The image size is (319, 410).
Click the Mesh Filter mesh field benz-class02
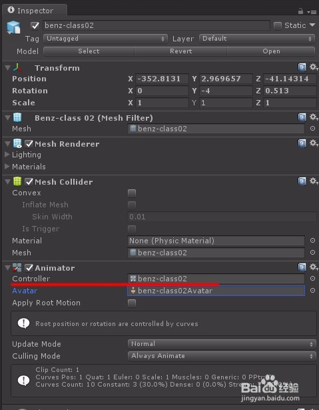[216, 129]
